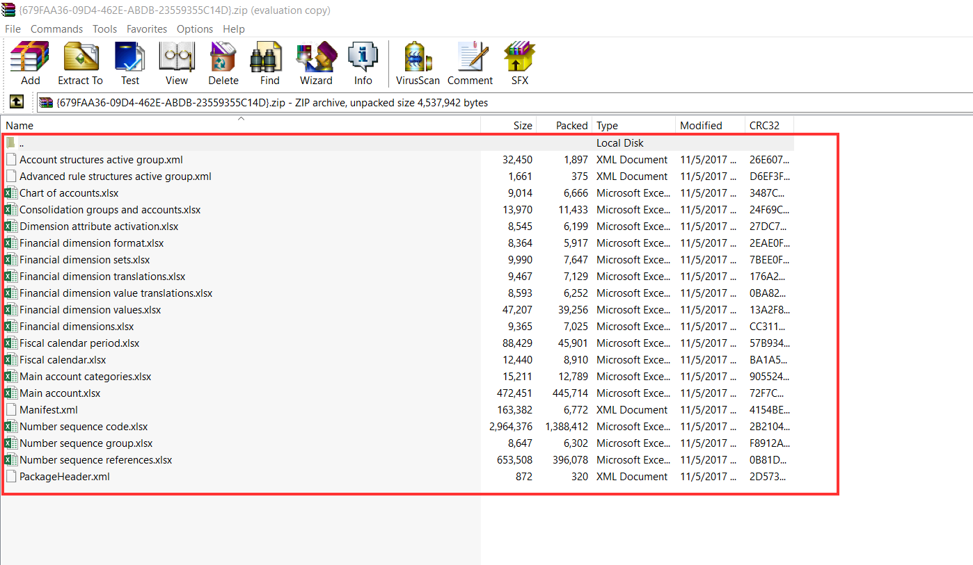The width and height of the screenshot is (973, 565).
Task: Open the Favorites menu
Action: click(146, 29)
